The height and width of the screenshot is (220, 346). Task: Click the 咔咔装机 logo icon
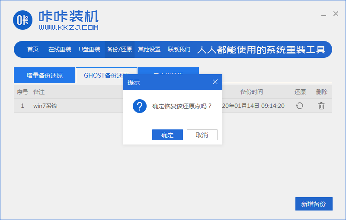click(x=23, y=19)
